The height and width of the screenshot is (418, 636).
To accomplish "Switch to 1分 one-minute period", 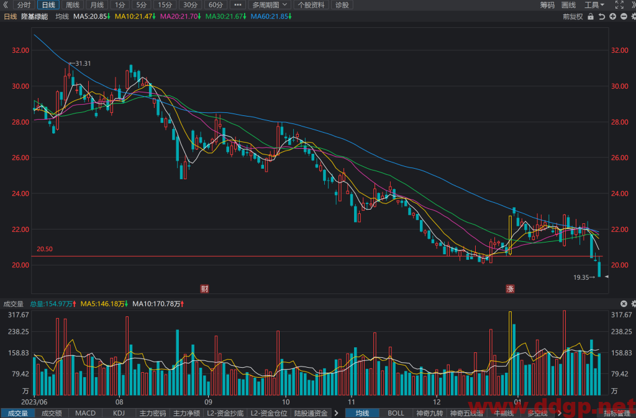I will coord(120,5).
